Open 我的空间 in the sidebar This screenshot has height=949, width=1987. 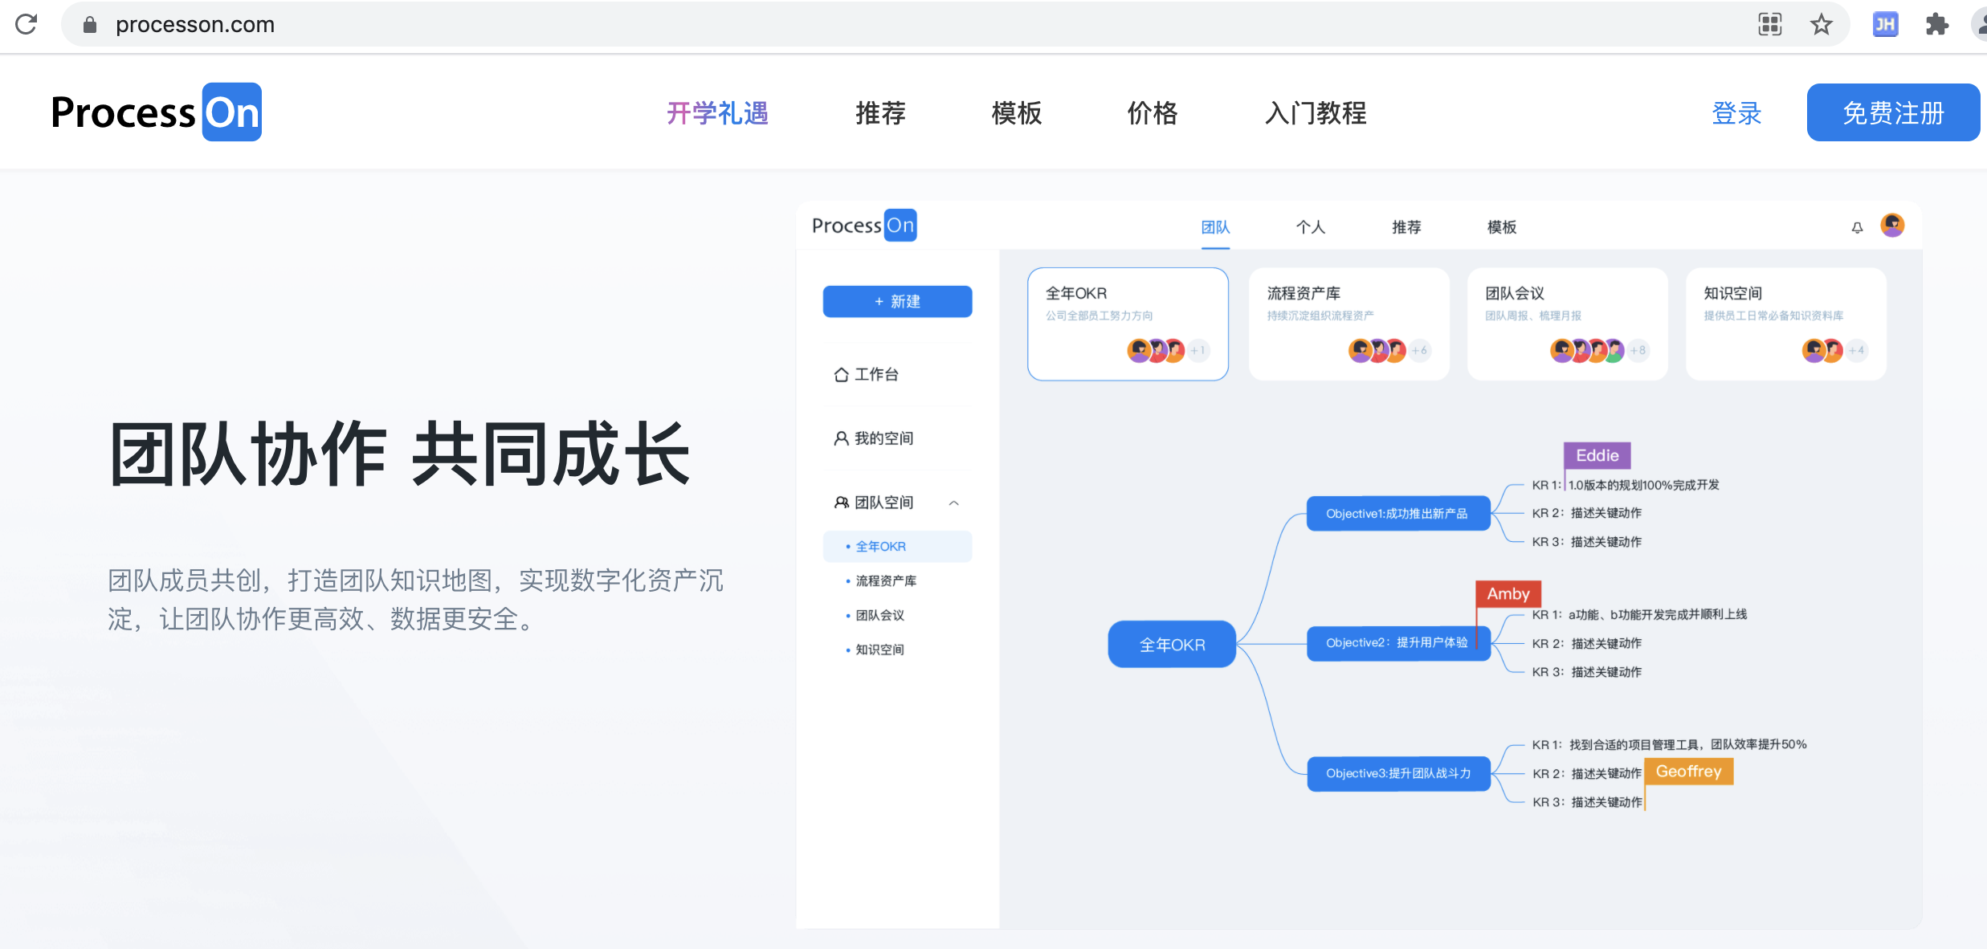tap(874, 438)
